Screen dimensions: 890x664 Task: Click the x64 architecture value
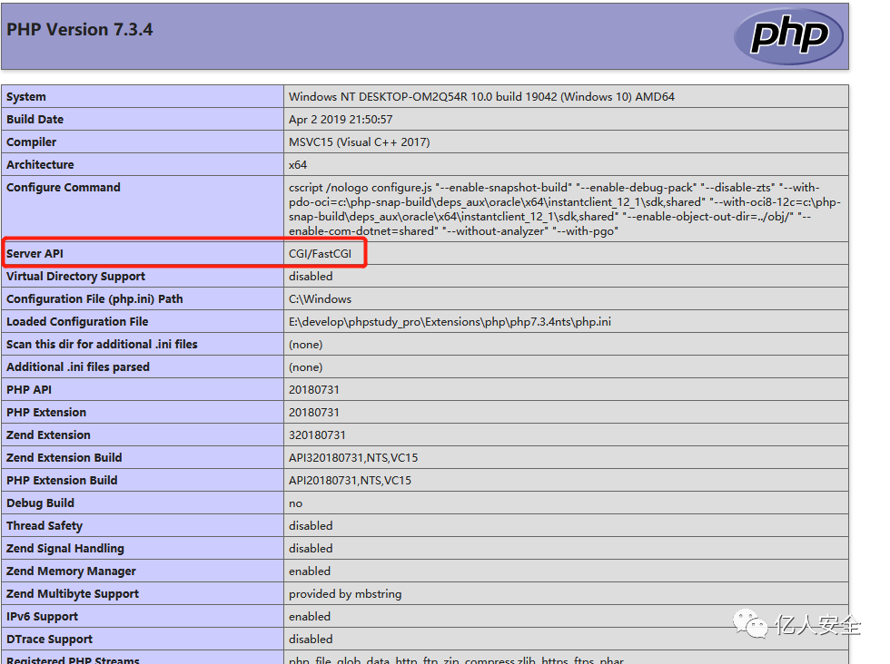tap(298, 165)
